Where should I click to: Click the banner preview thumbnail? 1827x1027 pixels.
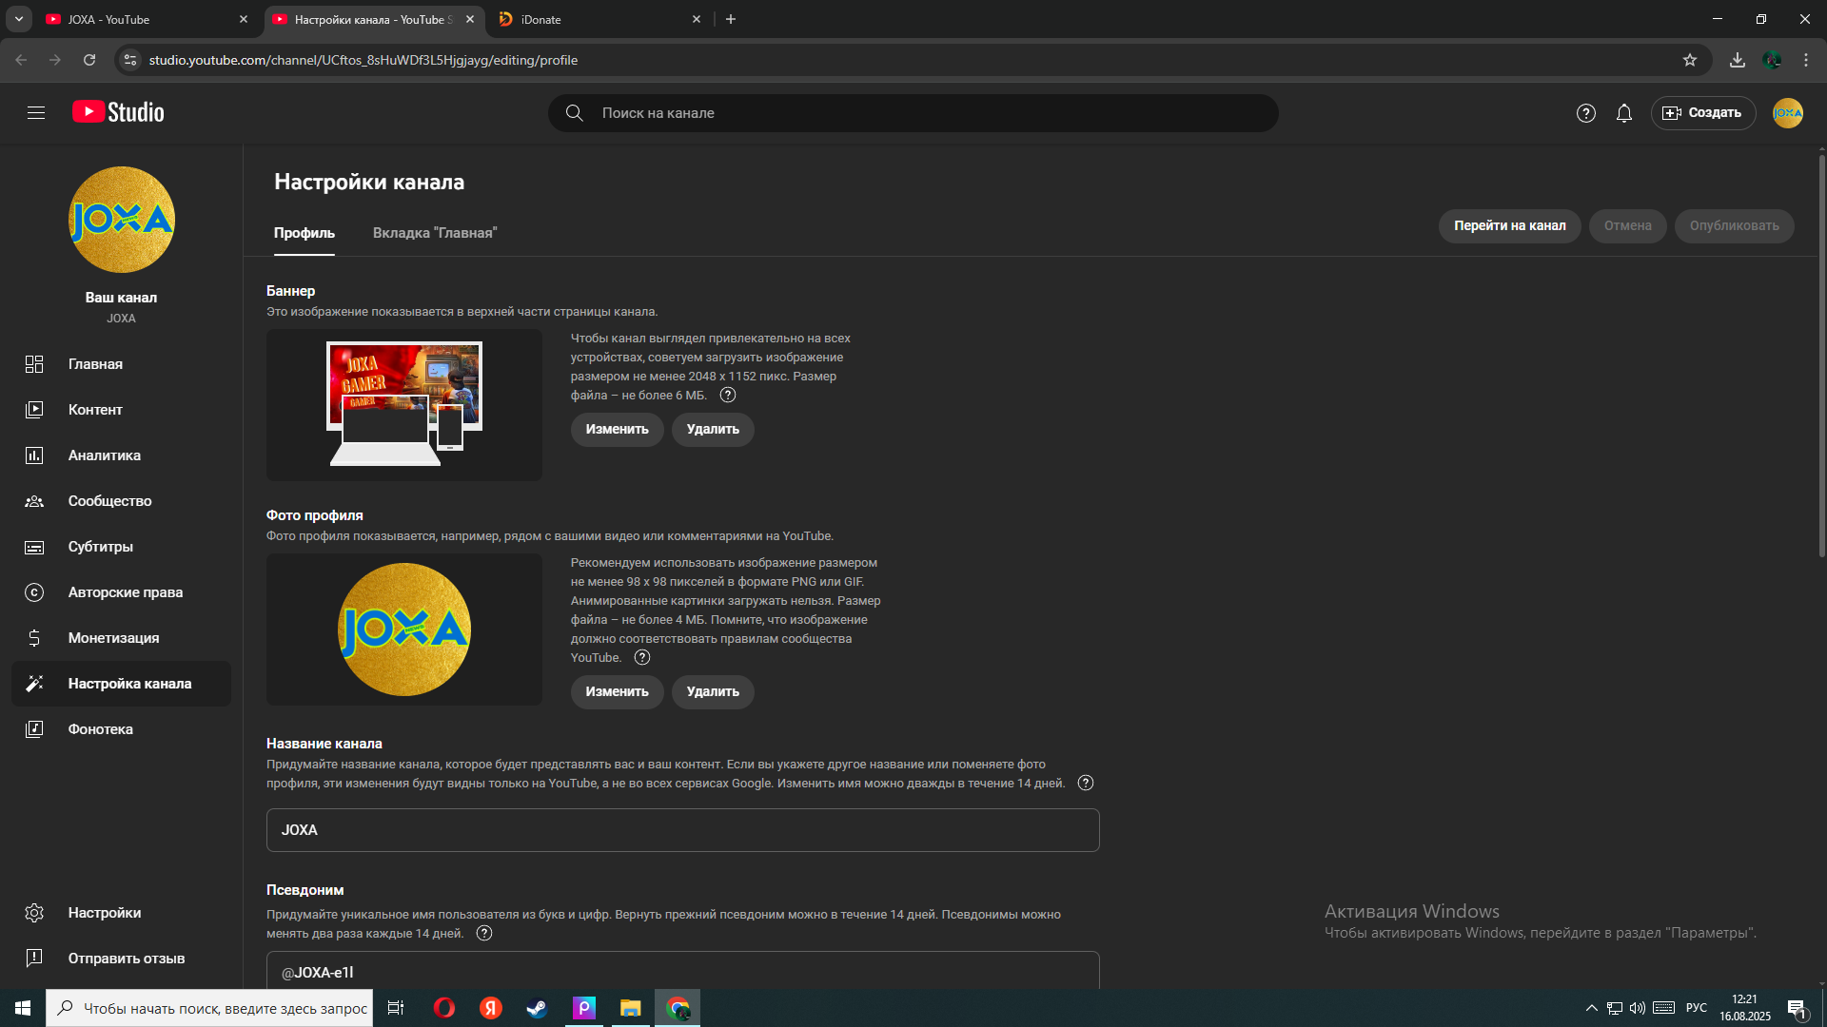click(x=404, y=405)
